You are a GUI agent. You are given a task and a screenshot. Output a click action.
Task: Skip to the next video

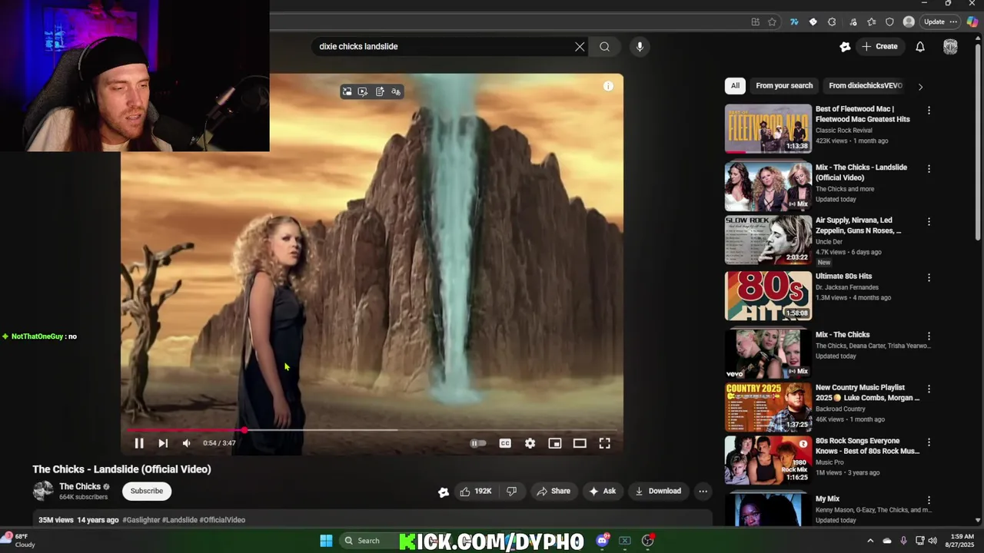(x=163, y=443)
